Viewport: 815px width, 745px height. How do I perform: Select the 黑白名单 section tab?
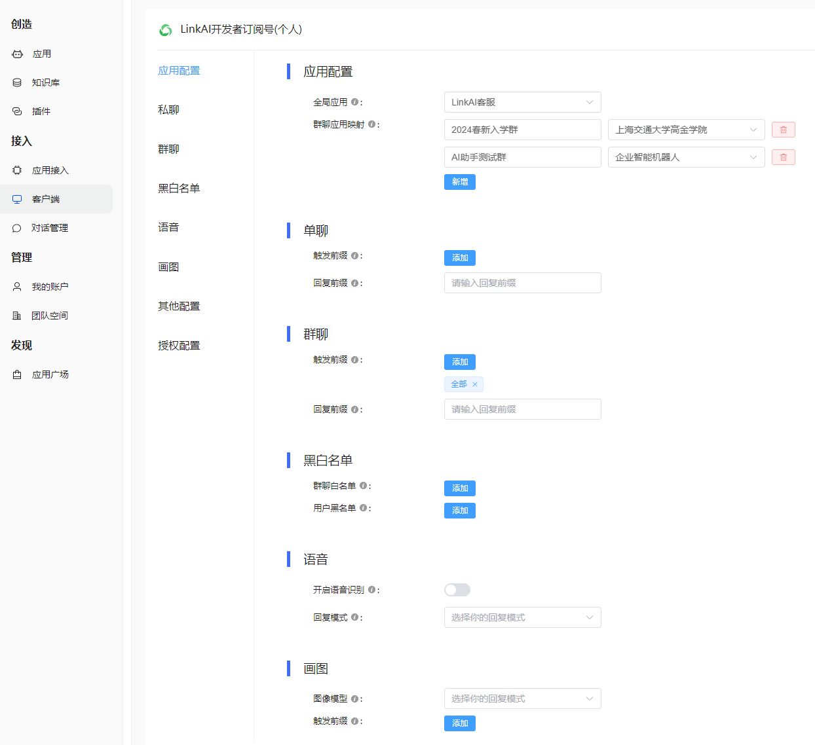pyautogui.click(x=179, y=189)
